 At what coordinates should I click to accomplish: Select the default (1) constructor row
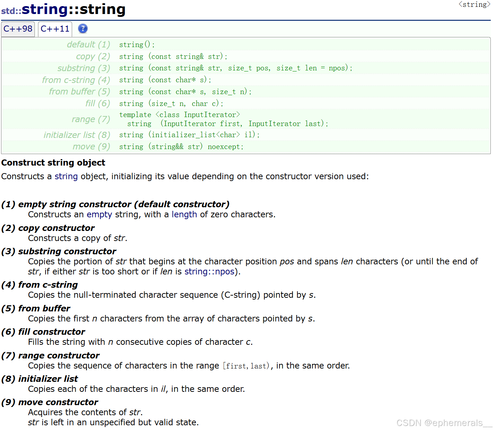pyautogui.click(x=137, y=44)
